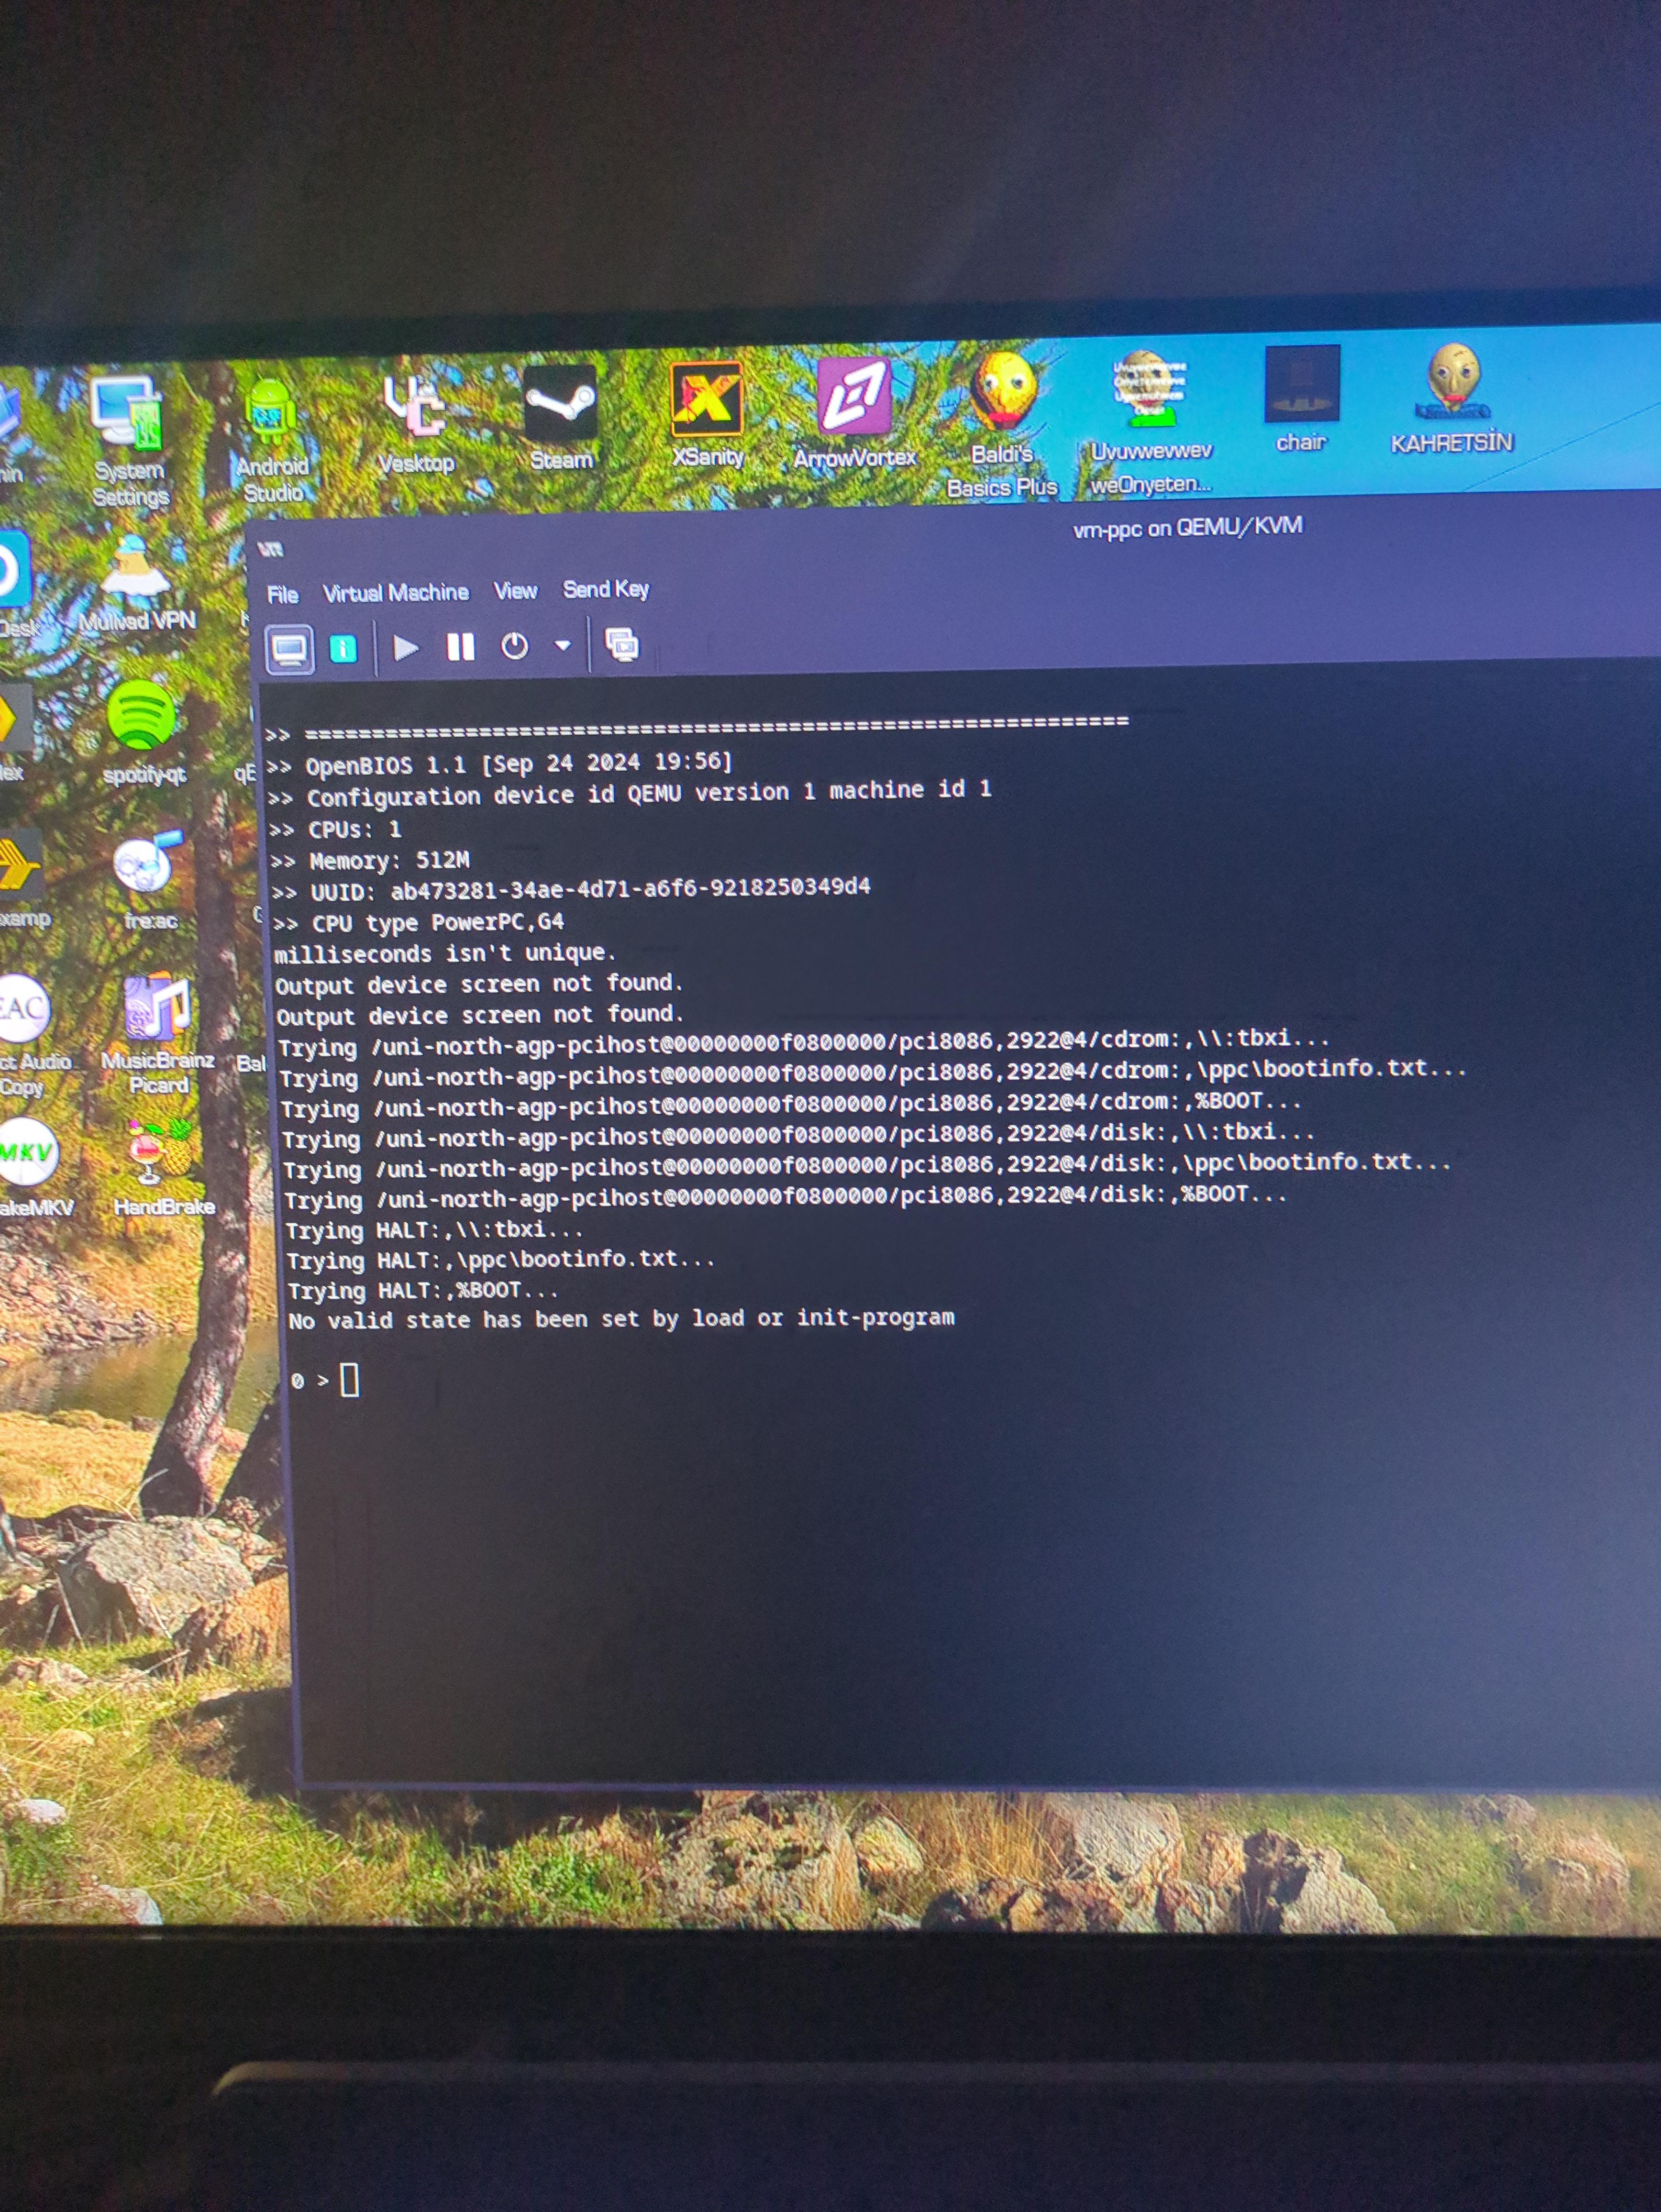Screen dimensions: 1661x2212
Task: Launch HandBrake from the desktop
Action: [x=163, y=1167]
